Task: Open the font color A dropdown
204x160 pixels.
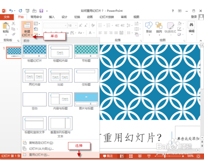Action: [x=91, y=33]
